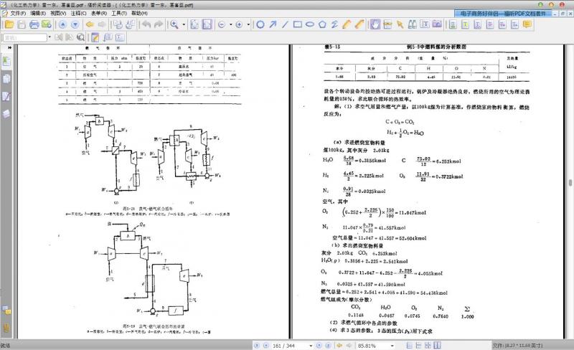Toggle fit page view icon
Screen dimensions: 574x350
click(194, 24)
